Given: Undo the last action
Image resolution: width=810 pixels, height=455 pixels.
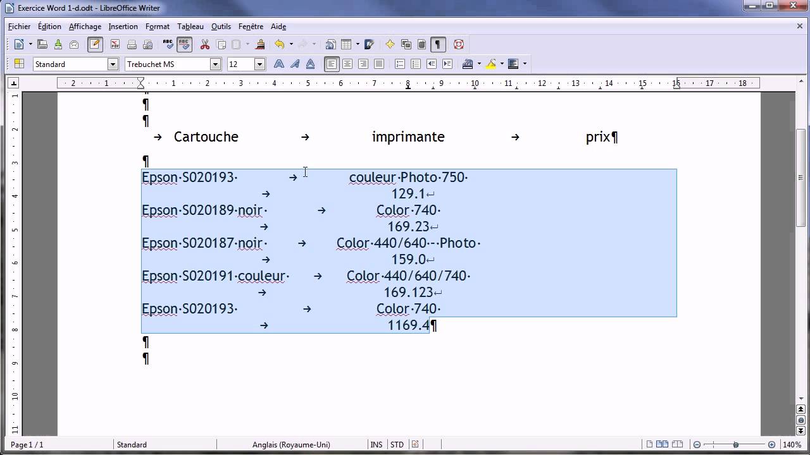Looking at the screenshot, I should tap(280, 44).
